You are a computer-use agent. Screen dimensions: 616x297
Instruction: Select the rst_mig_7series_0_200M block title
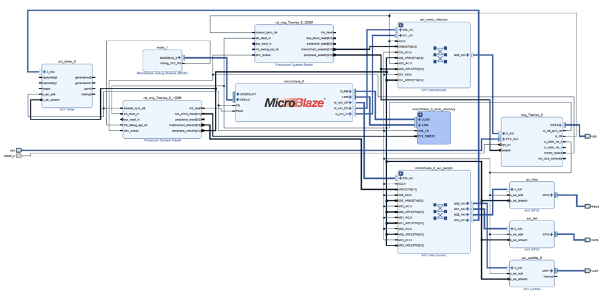[x=294, y=23]
